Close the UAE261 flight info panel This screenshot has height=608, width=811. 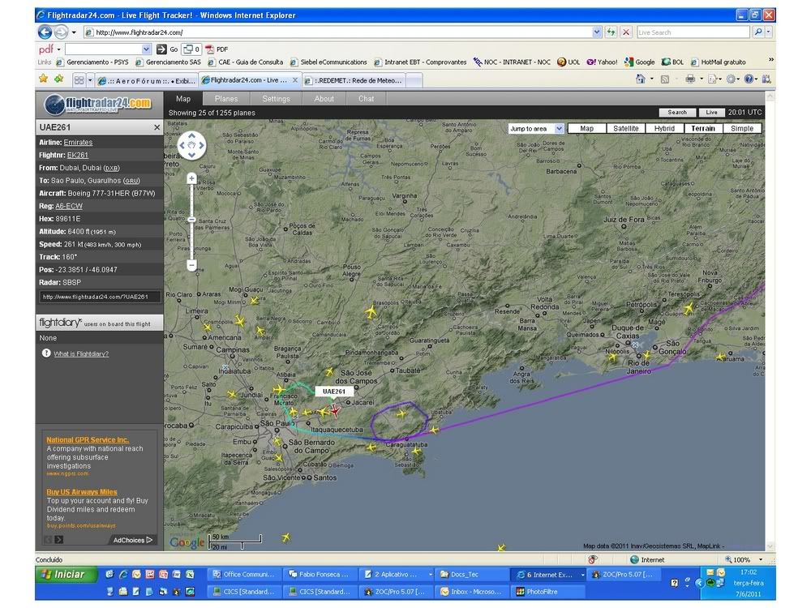tap(157, 127)
